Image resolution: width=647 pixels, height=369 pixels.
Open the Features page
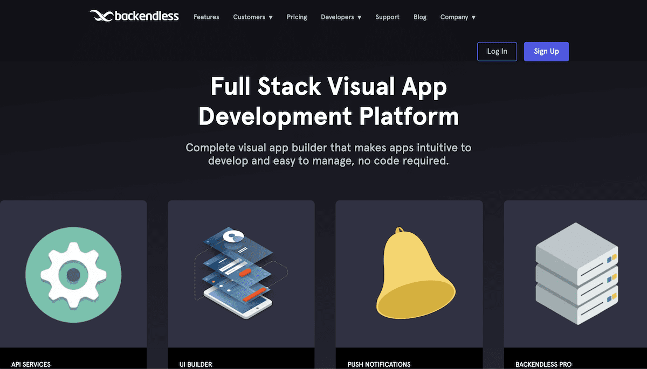click(x=206, y=17)
